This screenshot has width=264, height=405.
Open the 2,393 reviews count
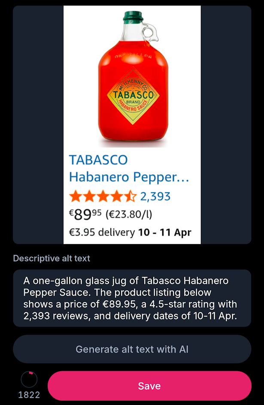[x=155, y=196]
